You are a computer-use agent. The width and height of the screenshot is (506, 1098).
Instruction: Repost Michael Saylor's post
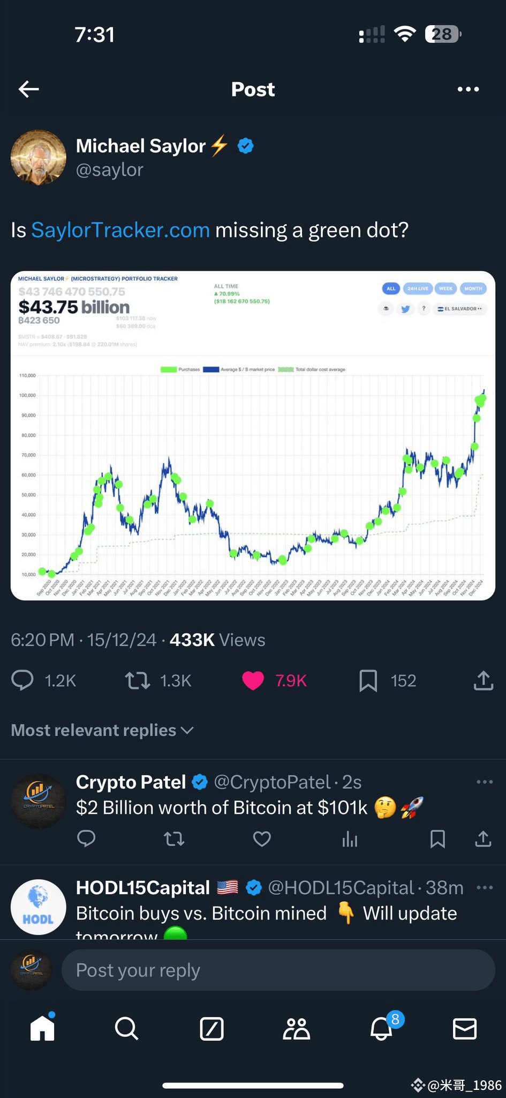(x=138, y=680)
